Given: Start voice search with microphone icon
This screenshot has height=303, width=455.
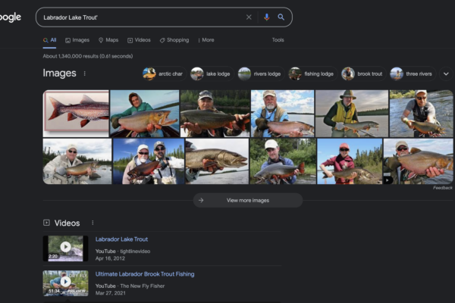Looking at the screenshot, I should [x=266, y=17].
